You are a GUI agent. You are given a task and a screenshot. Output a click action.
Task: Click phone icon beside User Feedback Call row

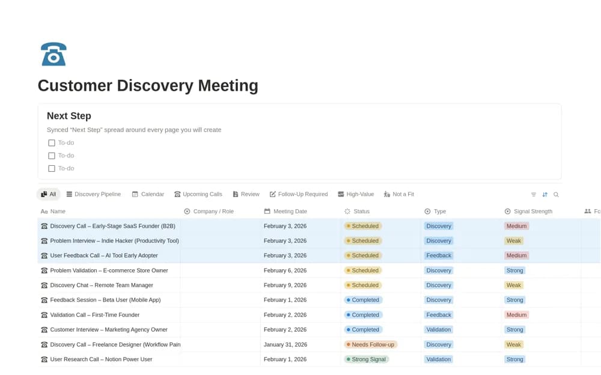click(x=44, y=256)
